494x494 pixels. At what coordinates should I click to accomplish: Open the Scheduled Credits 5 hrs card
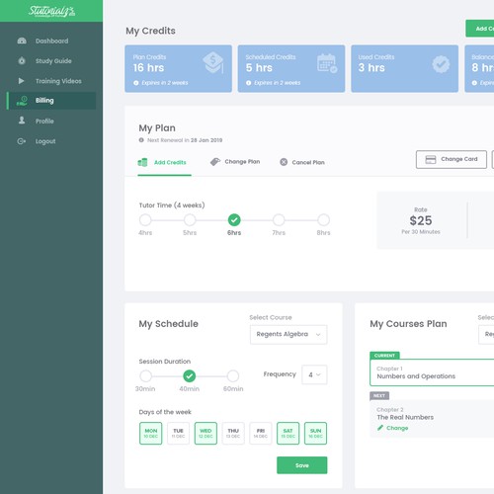click(291, 68)
